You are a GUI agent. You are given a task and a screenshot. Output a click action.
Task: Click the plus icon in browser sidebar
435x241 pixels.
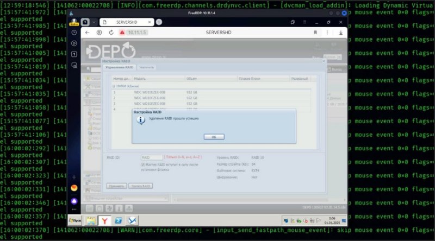click(x=74, y=177)
